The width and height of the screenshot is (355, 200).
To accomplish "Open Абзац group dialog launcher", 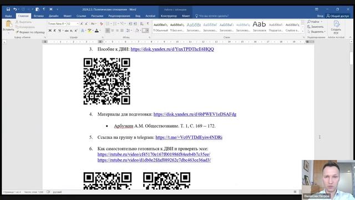I will [149, 37].
